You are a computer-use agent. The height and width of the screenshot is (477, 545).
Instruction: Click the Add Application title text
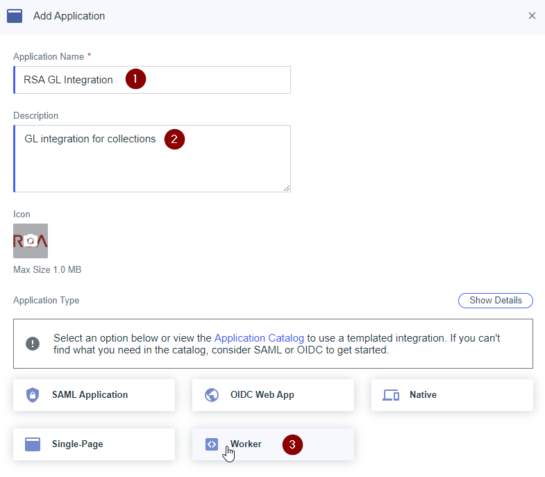tap(69, 16)
